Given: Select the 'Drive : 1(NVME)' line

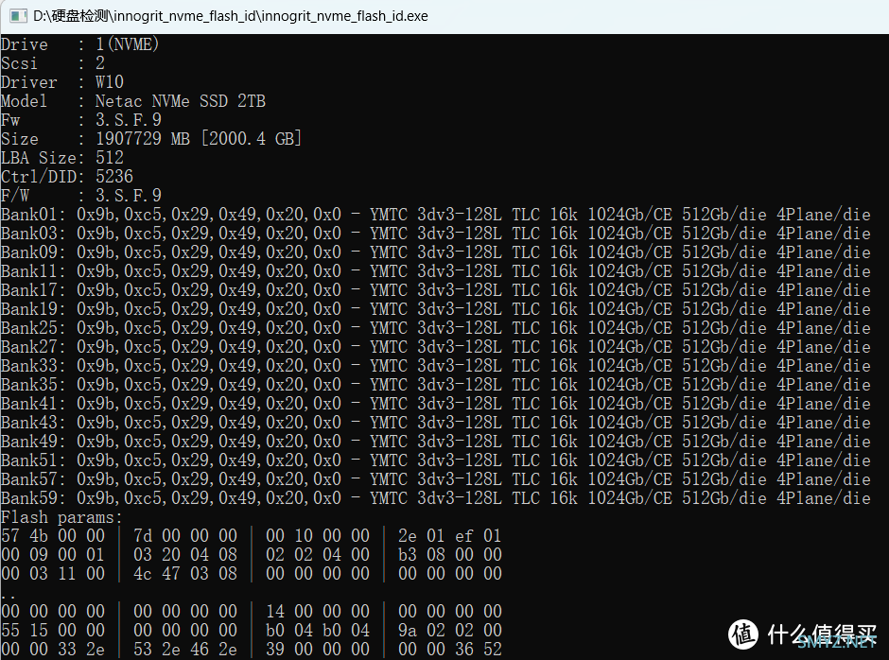Looking at the screenshot, I should point(79,43).
